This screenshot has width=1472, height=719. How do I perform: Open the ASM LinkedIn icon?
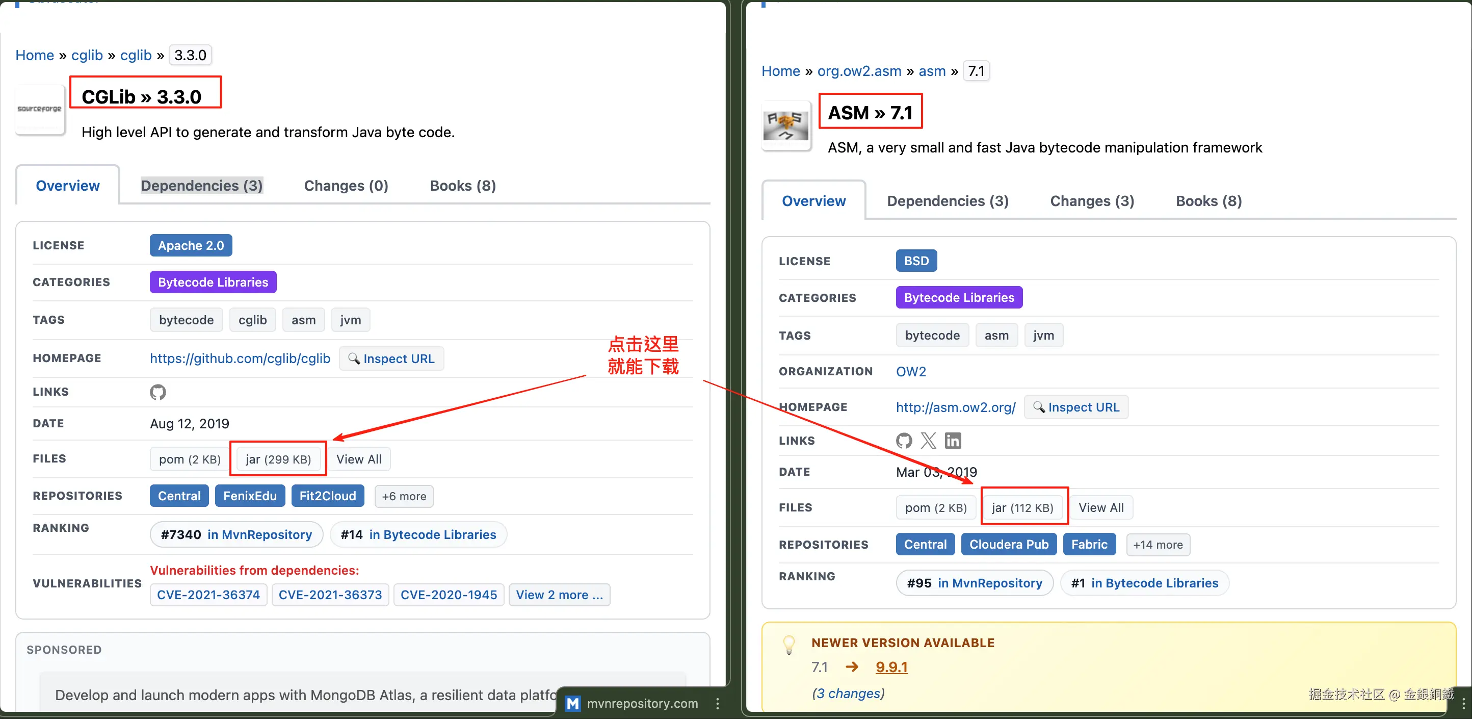pos(953,441)
